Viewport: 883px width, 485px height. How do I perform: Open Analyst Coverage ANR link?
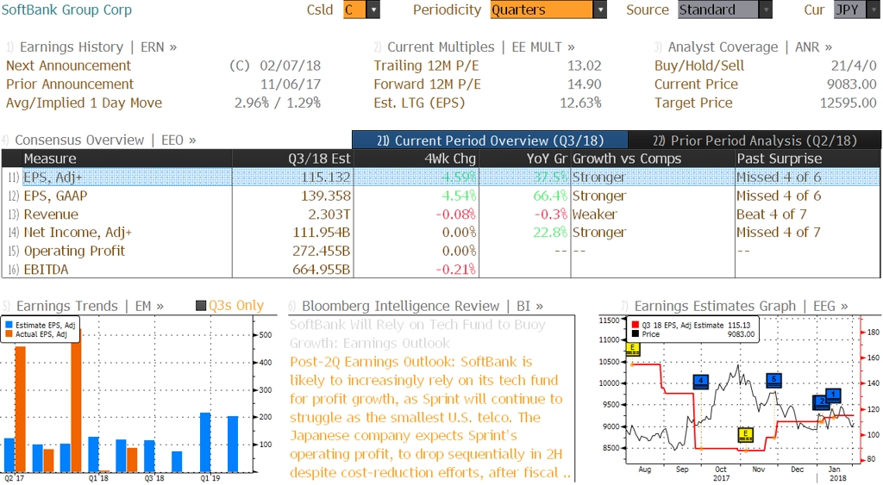(x=749, y=47)
